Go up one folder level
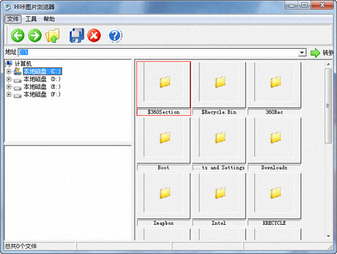The height and width of the screenshot is (254, 337). [x=52, y=36]
